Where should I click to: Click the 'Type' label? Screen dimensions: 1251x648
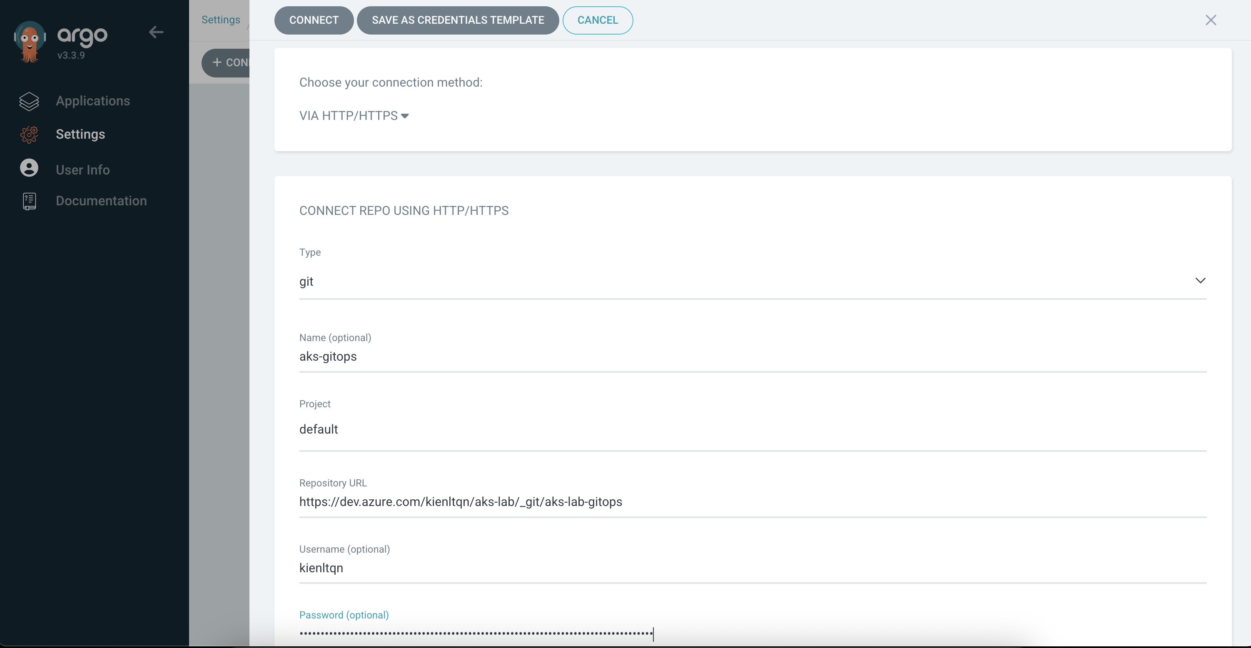(x=310, y=252)
